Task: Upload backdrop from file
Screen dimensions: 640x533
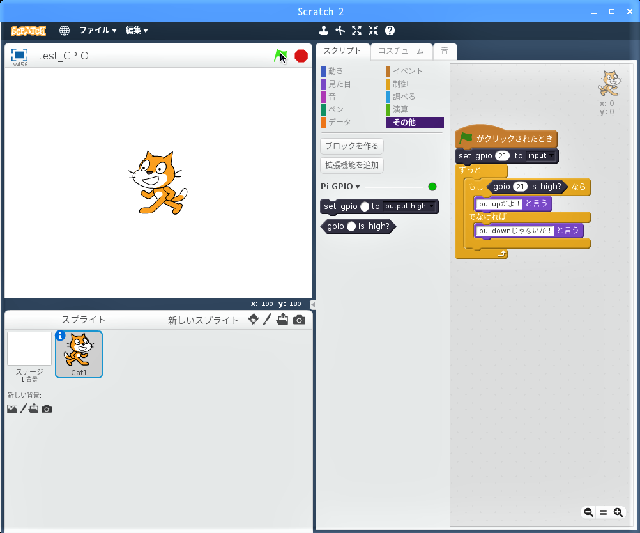Action: (x=33, y=408)
